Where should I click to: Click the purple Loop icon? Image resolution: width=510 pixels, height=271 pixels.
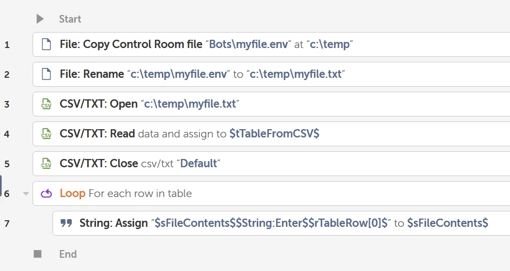(47, 193)
